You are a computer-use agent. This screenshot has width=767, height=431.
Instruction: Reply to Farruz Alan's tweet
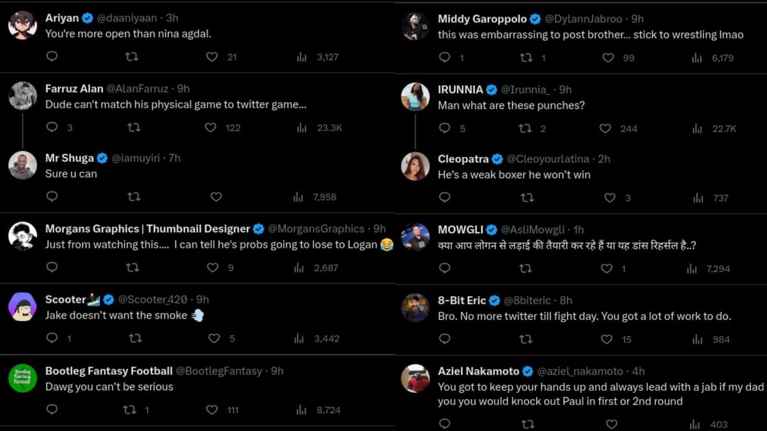[x=52, y=128]
